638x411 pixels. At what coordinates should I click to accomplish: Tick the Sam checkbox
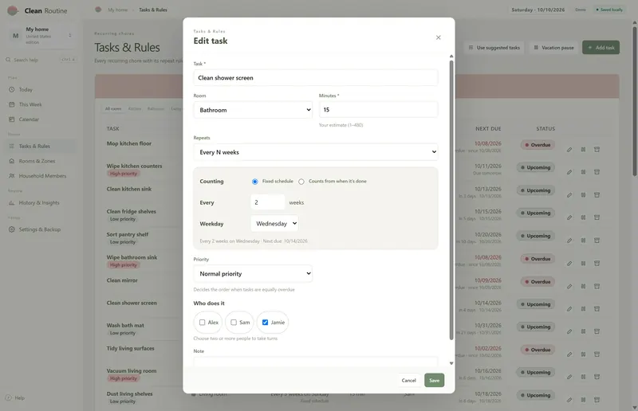click(x=234, y=323)
